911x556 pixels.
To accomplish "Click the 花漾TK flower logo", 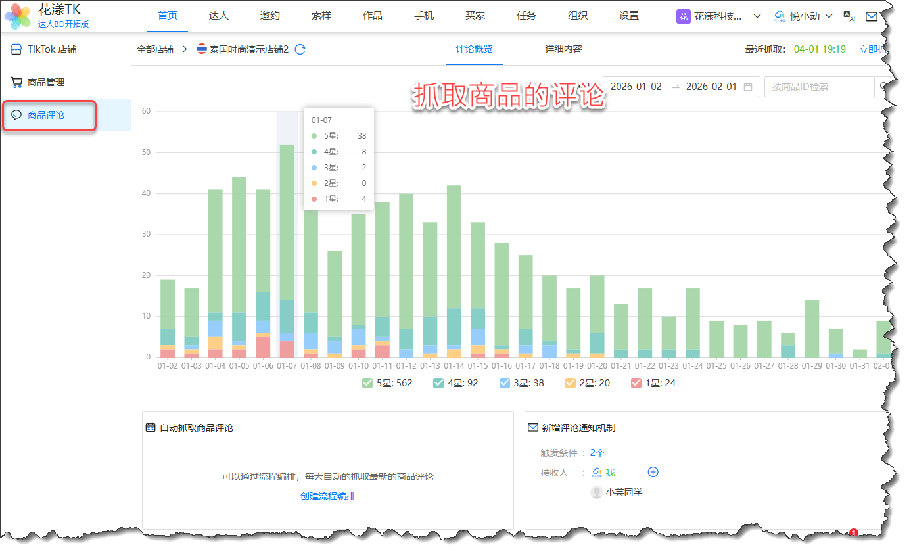I will [18, 16].
